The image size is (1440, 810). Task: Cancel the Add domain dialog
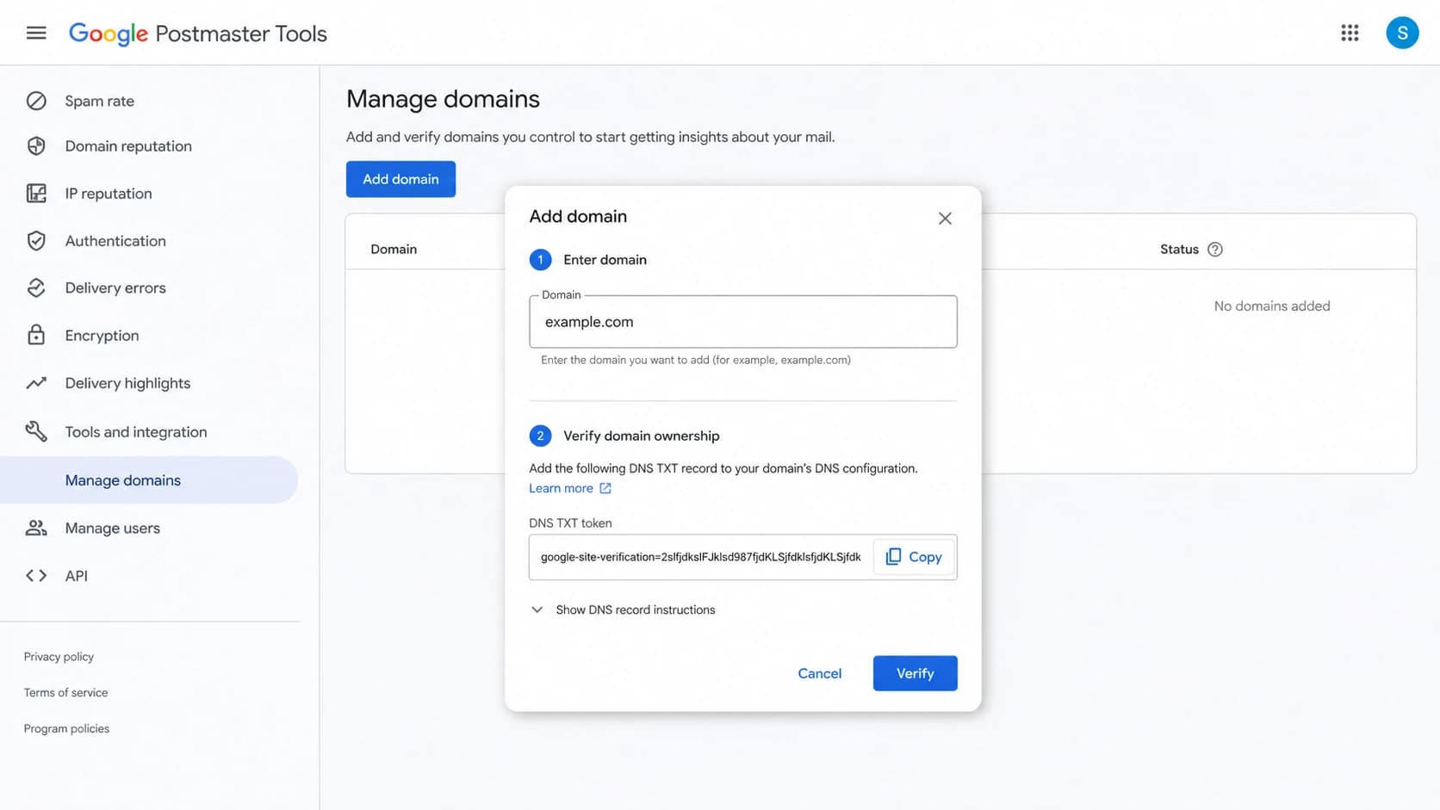[819, 673]
